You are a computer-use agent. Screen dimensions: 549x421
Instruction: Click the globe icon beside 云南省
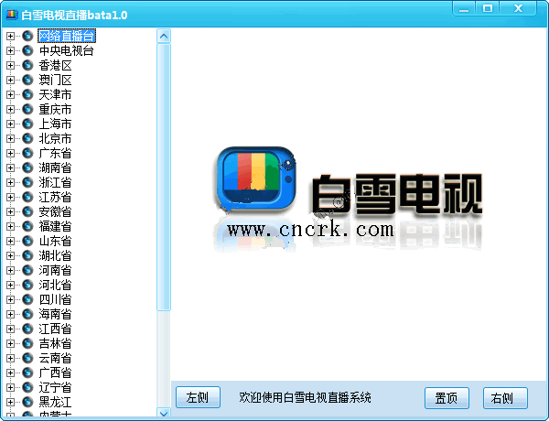pos(27,358)
